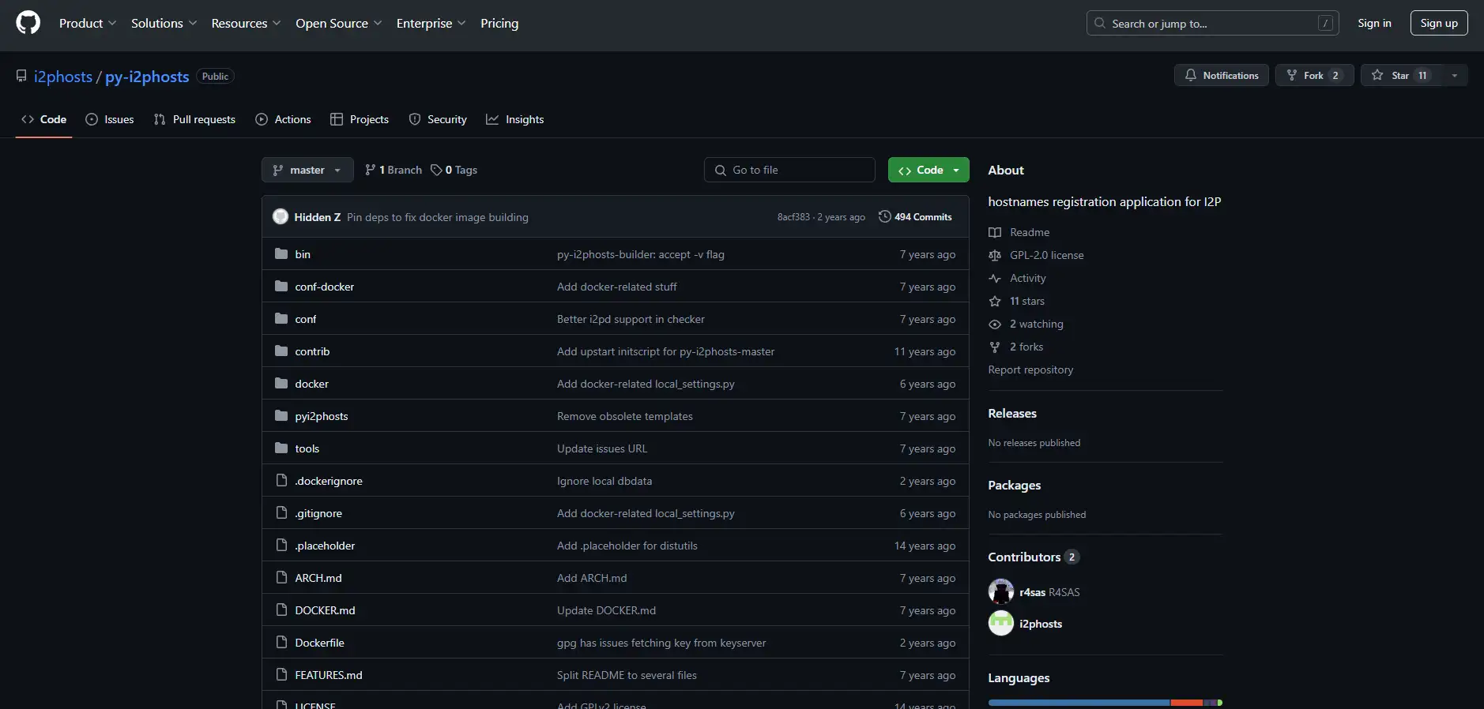Expand the Product menu

(x=88, y=23)
